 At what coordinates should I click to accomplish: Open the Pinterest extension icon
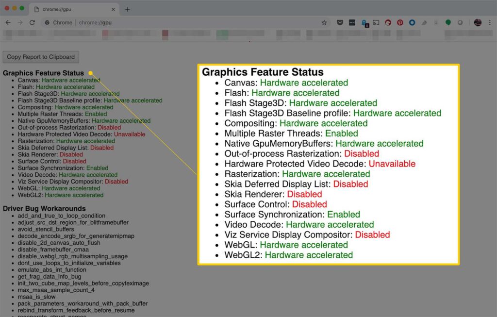click(400, 22)
